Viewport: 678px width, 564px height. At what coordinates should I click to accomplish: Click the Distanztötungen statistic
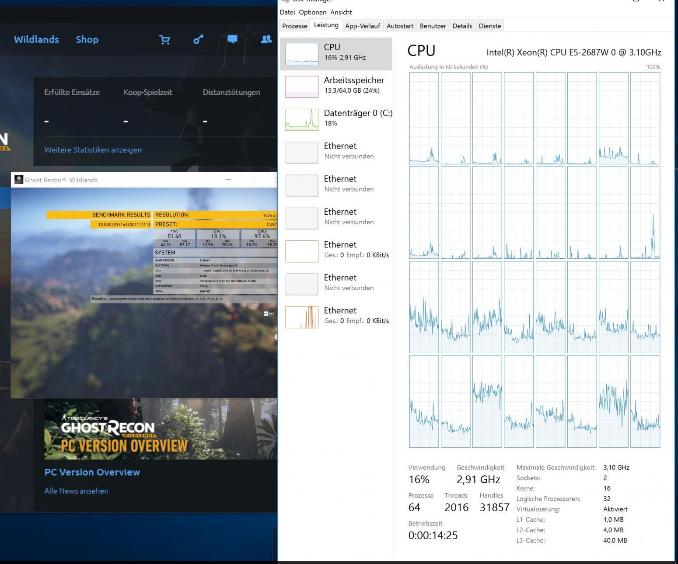[x=231, y=92]
